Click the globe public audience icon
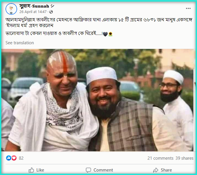197x175 pixels. tap(51, 12)
